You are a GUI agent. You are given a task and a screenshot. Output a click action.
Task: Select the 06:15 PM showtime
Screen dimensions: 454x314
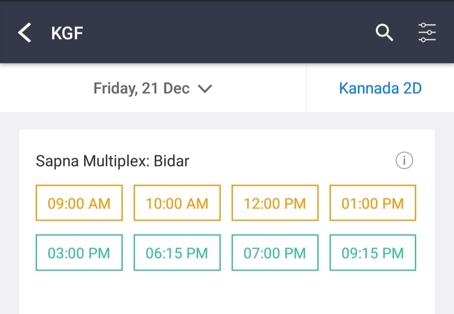[x=177, y=253]
